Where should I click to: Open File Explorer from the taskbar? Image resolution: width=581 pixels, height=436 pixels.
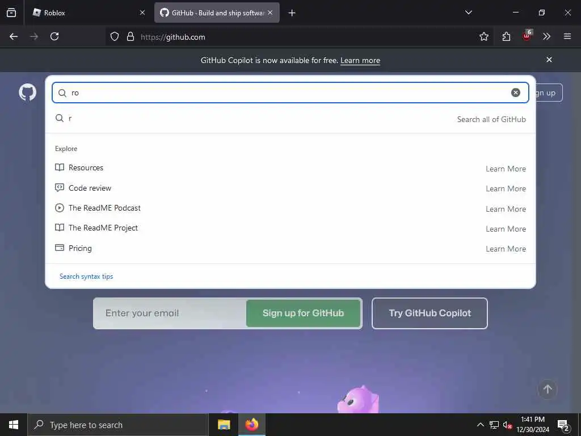click(x=224, y=425)
